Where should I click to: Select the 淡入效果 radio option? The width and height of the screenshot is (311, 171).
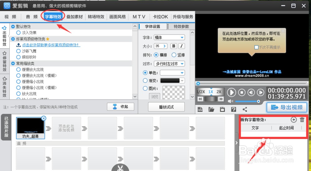pos(18,33)
